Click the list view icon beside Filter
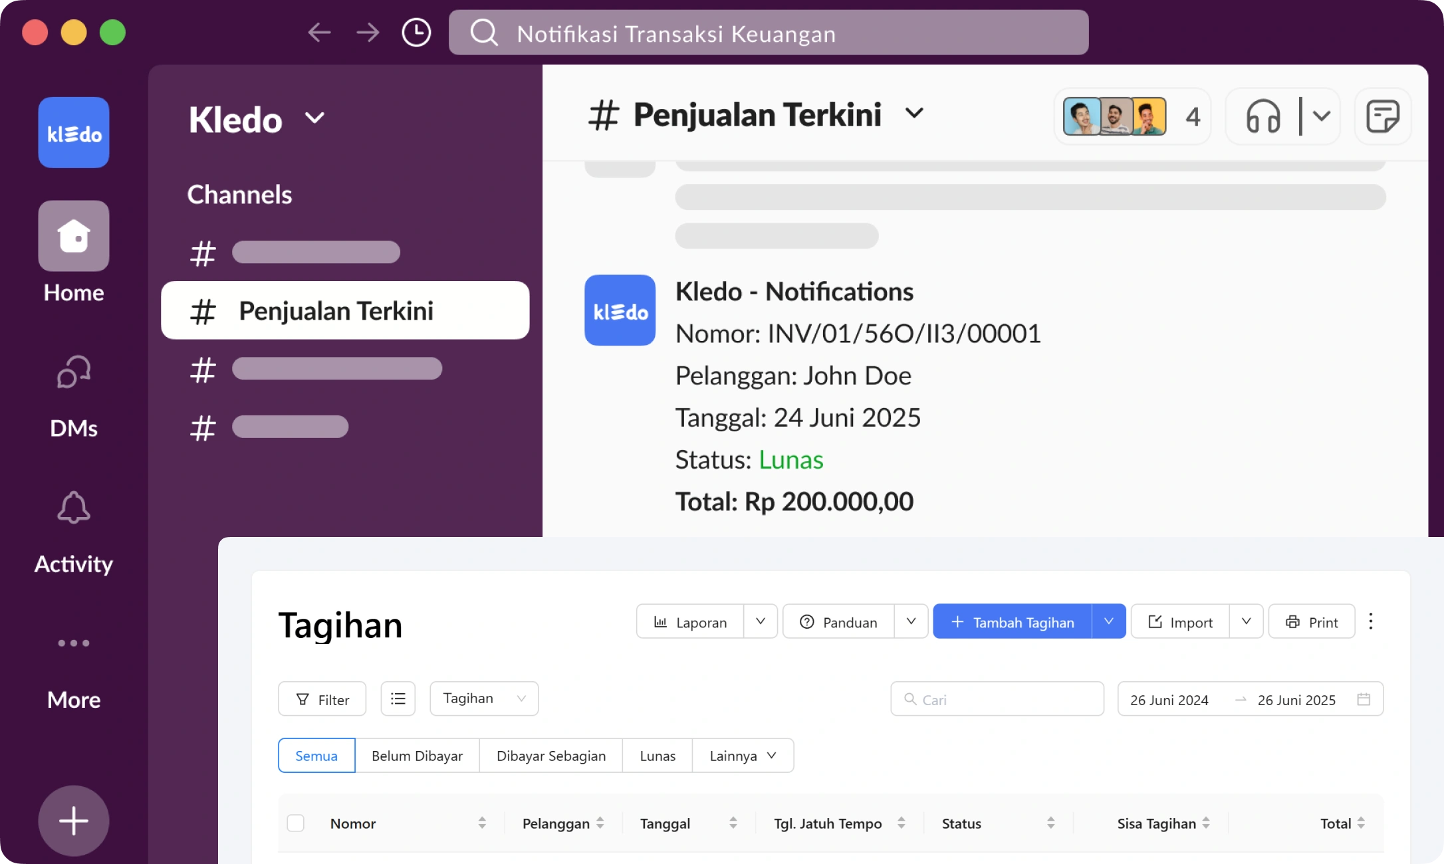The width and height of the screenshot is (1444, 864). 398,699
